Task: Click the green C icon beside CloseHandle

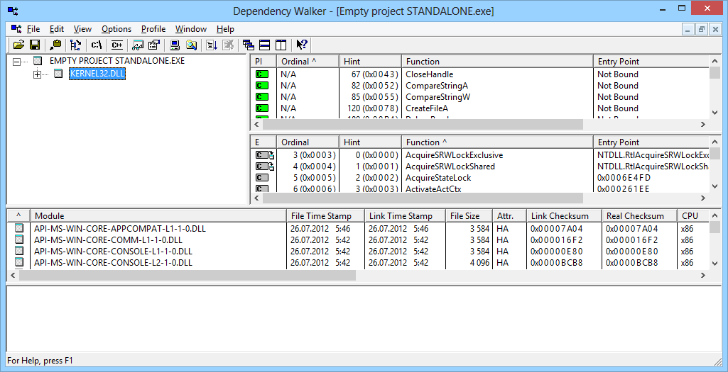Action: pos(262,74)
